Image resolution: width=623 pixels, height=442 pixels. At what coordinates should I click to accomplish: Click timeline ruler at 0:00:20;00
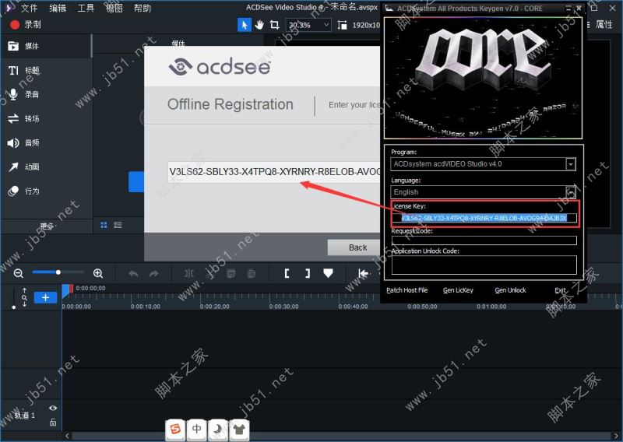point(215,306)
